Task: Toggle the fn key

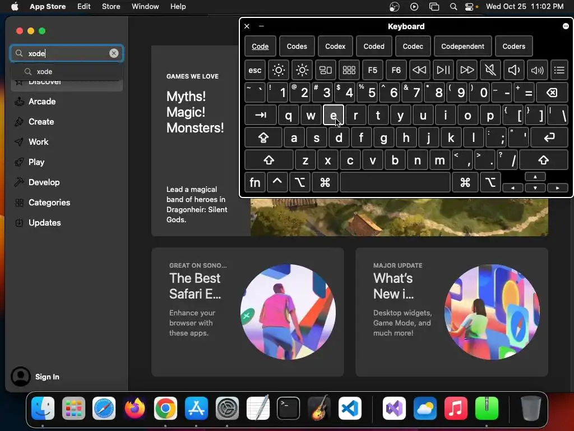Action: (255, 182)
